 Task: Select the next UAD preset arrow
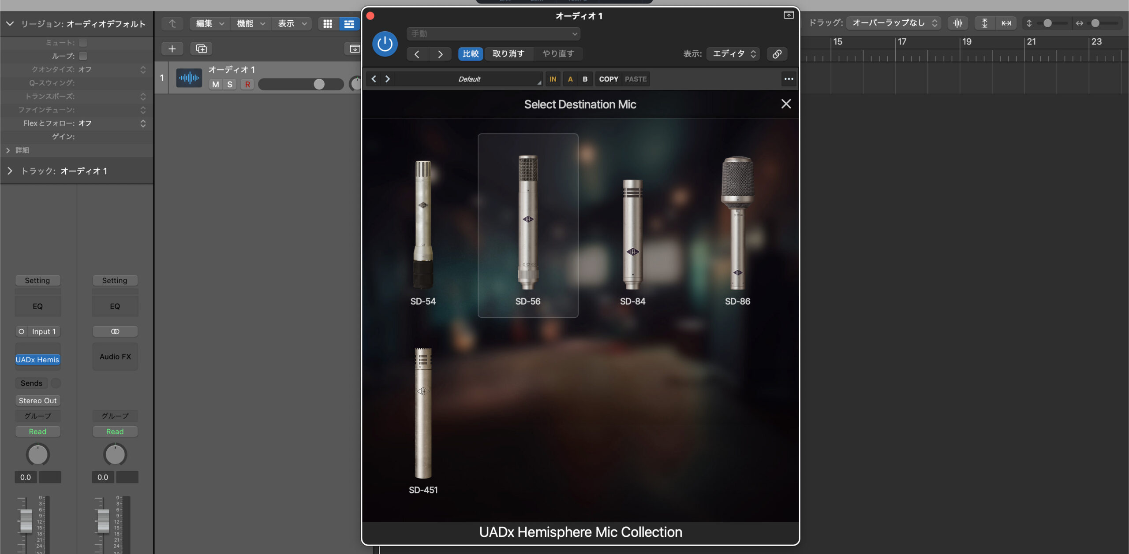click(x=388, y=79)
